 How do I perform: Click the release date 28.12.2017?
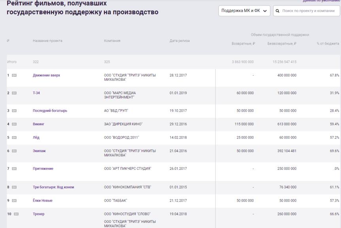point(178,75)
